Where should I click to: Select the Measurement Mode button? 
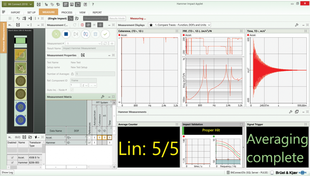95,18
